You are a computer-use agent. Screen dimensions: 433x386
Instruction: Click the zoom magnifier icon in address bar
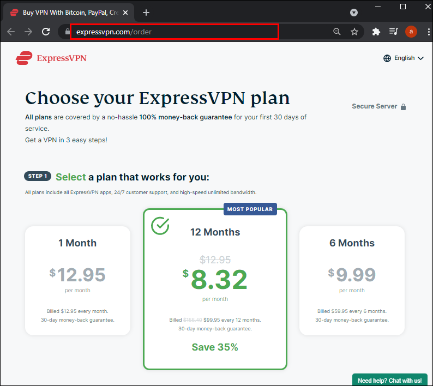tap(336, 32)
